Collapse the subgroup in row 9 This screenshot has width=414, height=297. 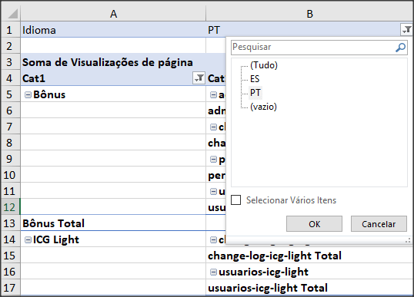tap(213, 160)
